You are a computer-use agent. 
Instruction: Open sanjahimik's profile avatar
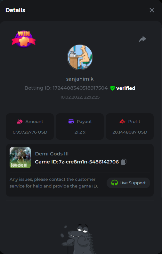point(80,57)
